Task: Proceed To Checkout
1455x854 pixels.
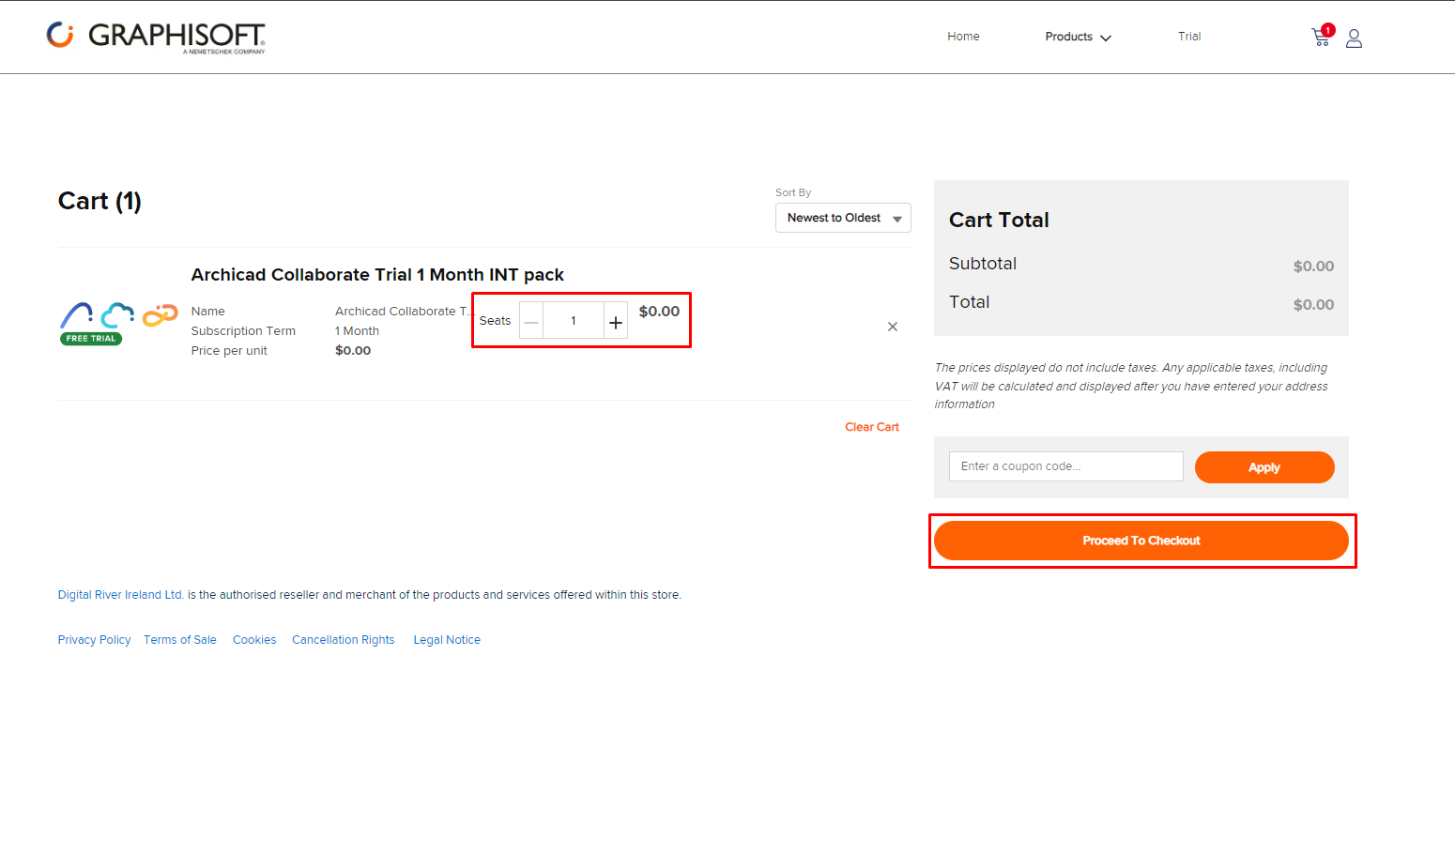Action: 1141,541
